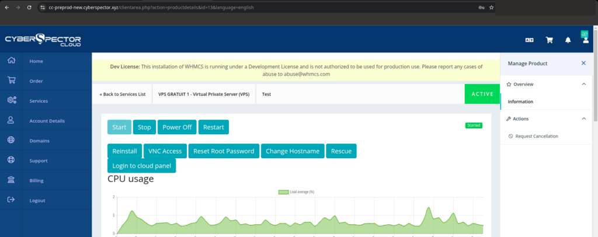Select the Logout menu item
This screenshot has height=237, width=598.
37,200
